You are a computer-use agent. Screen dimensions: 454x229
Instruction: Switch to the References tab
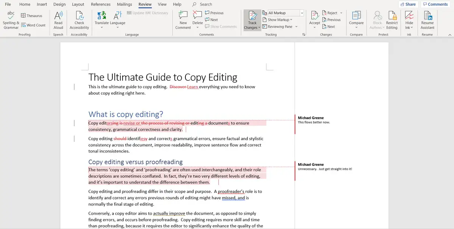click(101, 4)
